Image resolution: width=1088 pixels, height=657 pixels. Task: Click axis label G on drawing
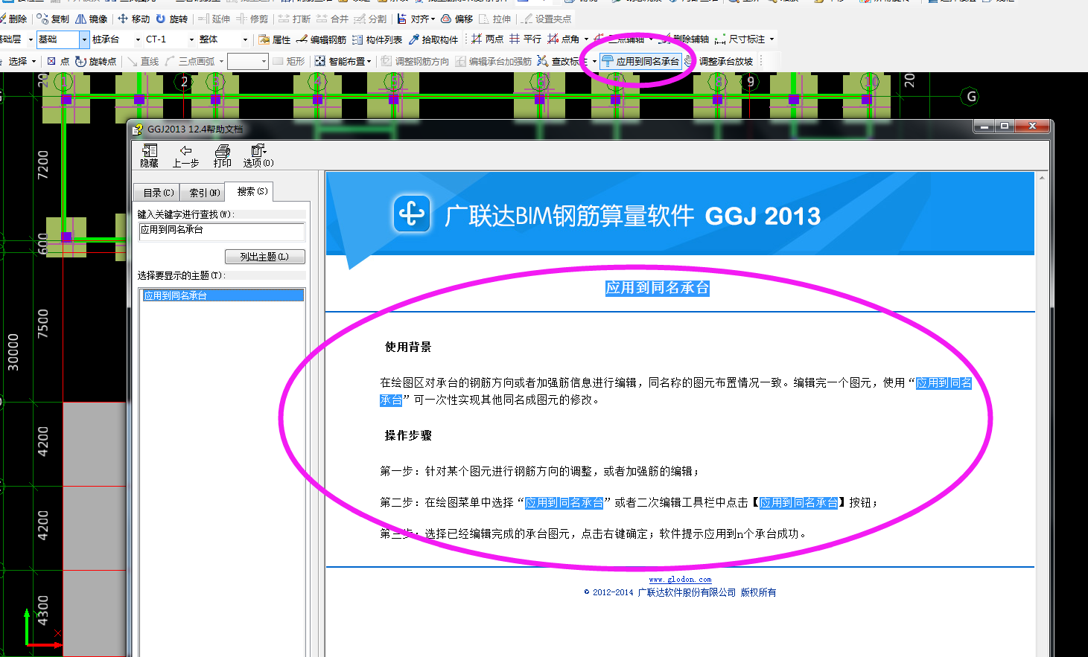point(970,96)
